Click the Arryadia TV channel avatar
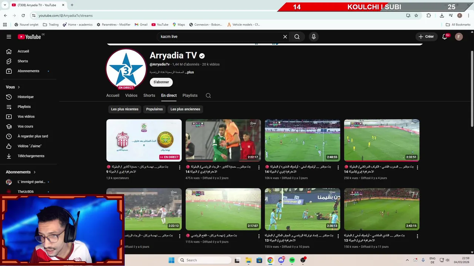Viewport: 474px width, 266px height. (126, 69)
